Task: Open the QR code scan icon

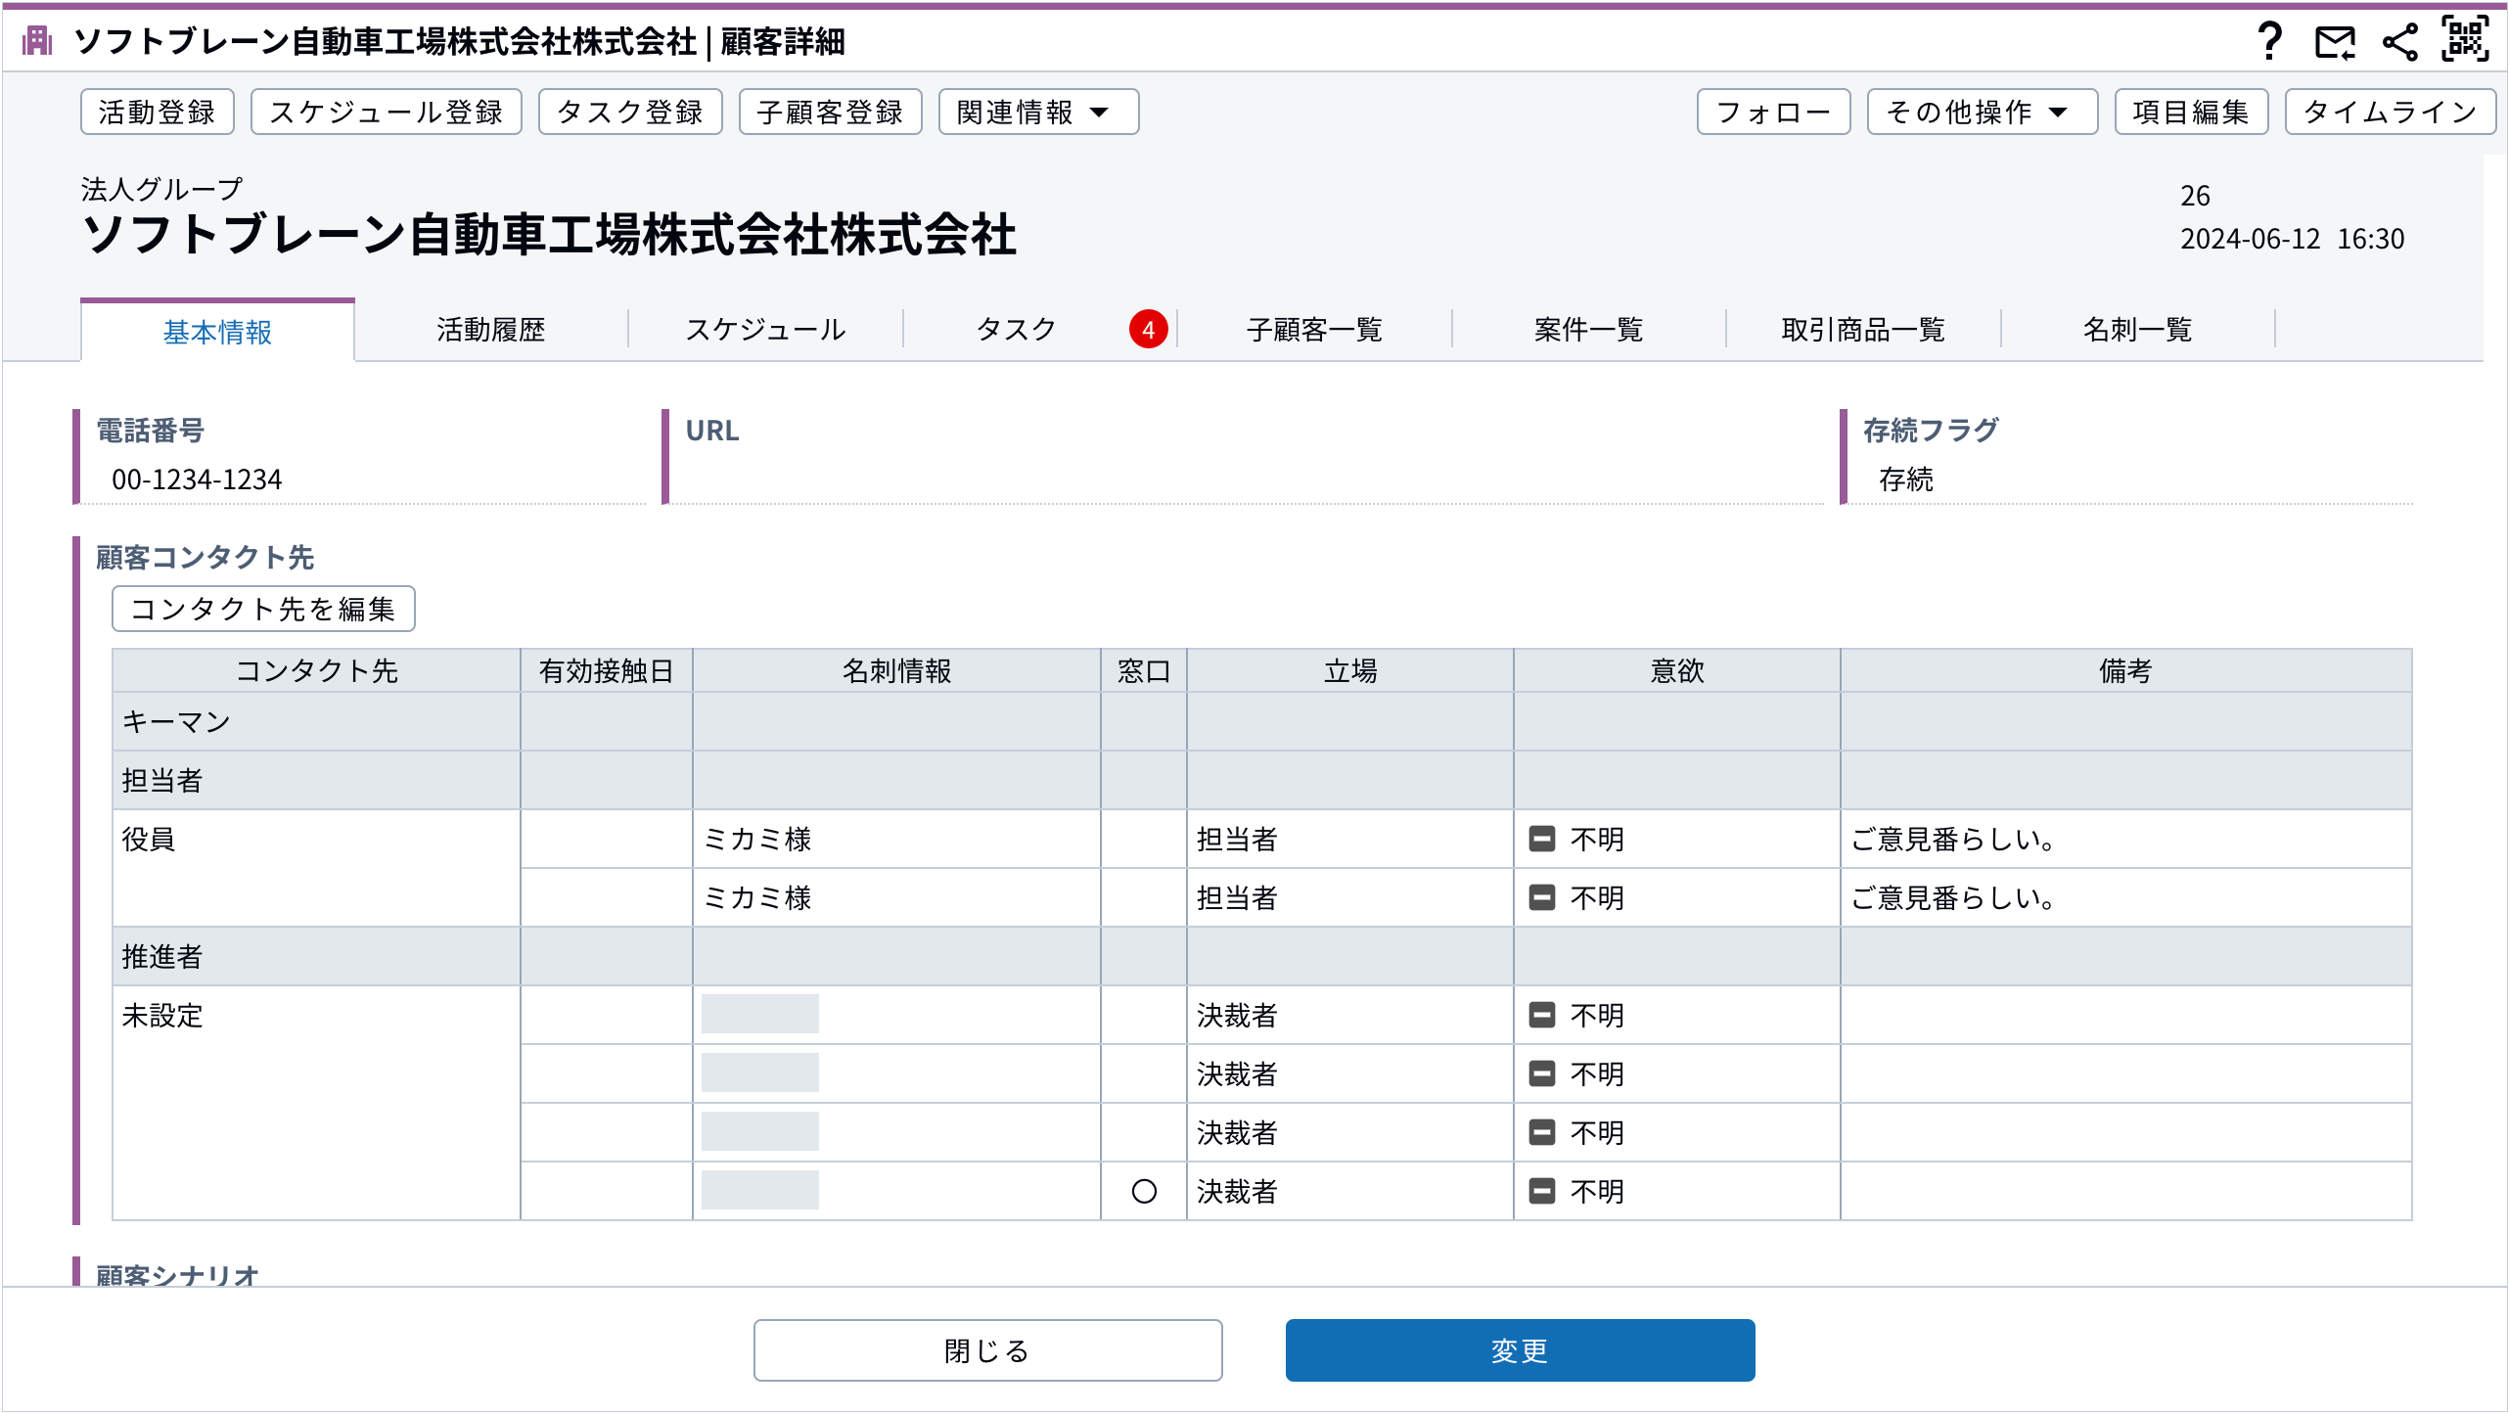Action: [2465, 39]
